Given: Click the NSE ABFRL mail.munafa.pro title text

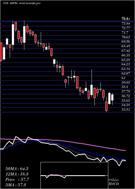Looking at the screenshot, I should pos(21,3).
